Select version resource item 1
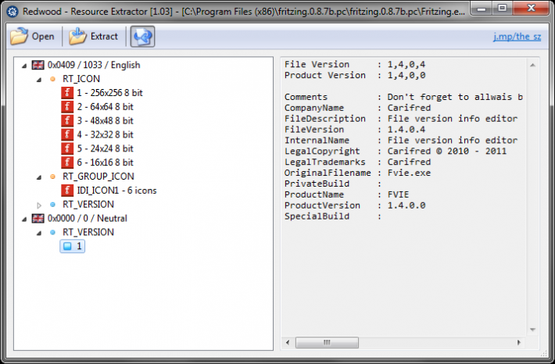 coord(73,246)
